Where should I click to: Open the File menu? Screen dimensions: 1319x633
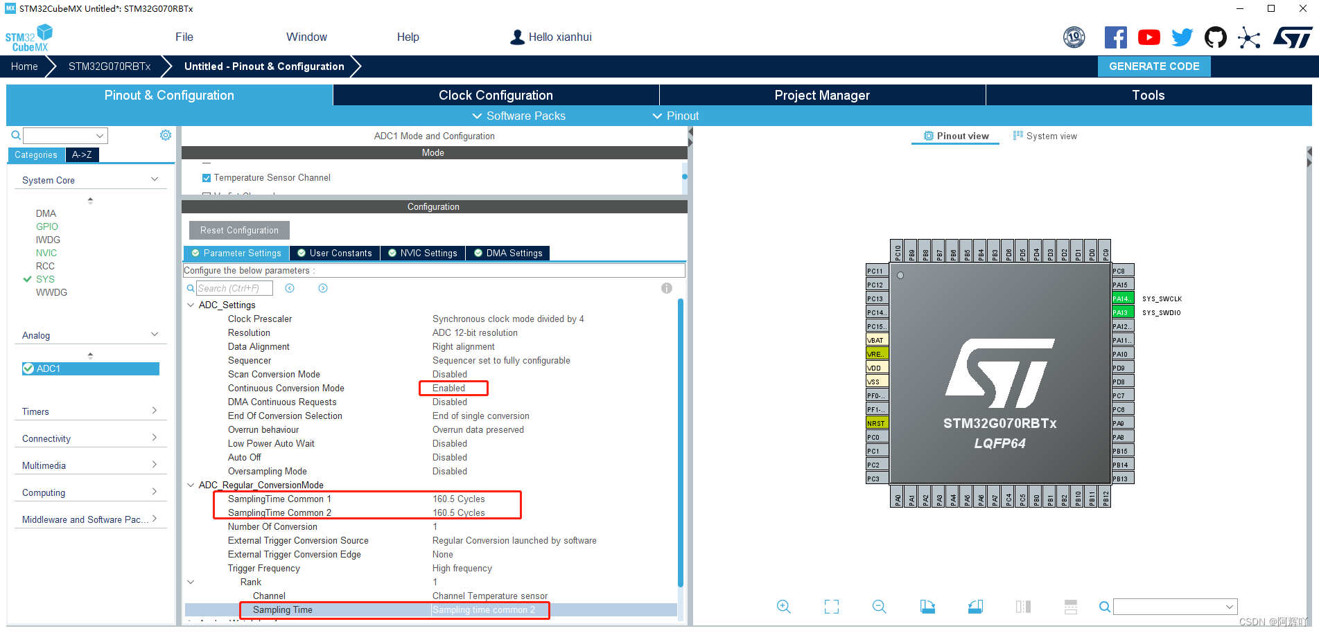[x=184, y=37]
